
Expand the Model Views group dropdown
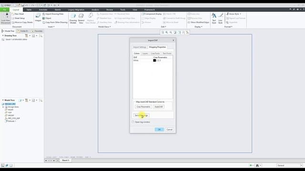click(104, 27)
